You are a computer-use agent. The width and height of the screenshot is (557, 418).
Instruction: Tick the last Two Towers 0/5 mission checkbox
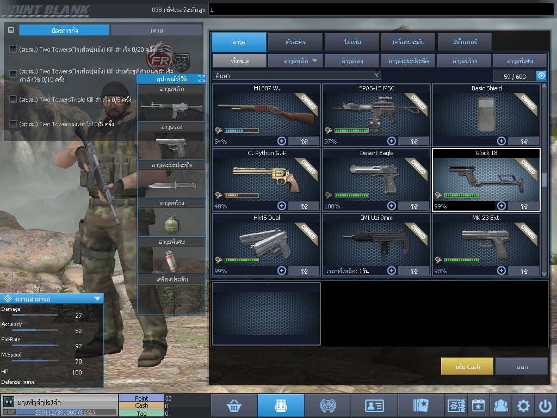coord(13,124)
